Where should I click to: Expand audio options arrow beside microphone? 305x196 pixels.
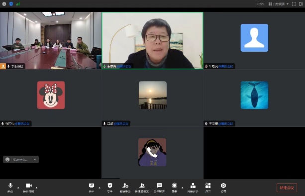[18, 188]
